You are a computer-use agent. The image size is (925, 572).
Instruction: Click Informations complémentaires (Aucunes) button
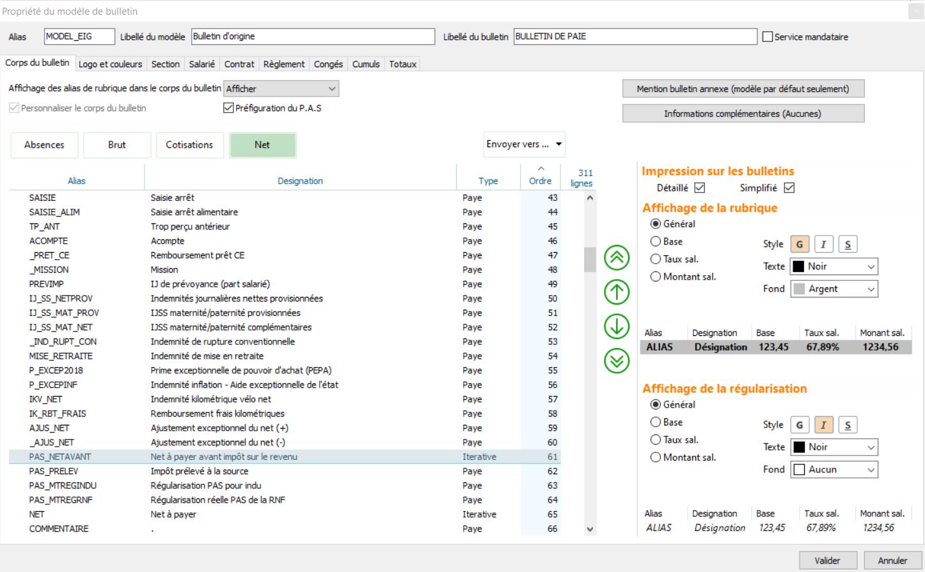pyautogui.click(x=743, y=113)
